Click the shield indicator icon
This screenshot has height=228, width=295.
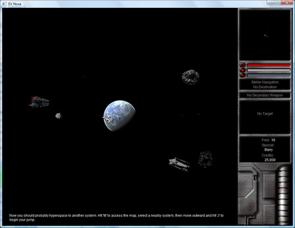pos(243,65)
